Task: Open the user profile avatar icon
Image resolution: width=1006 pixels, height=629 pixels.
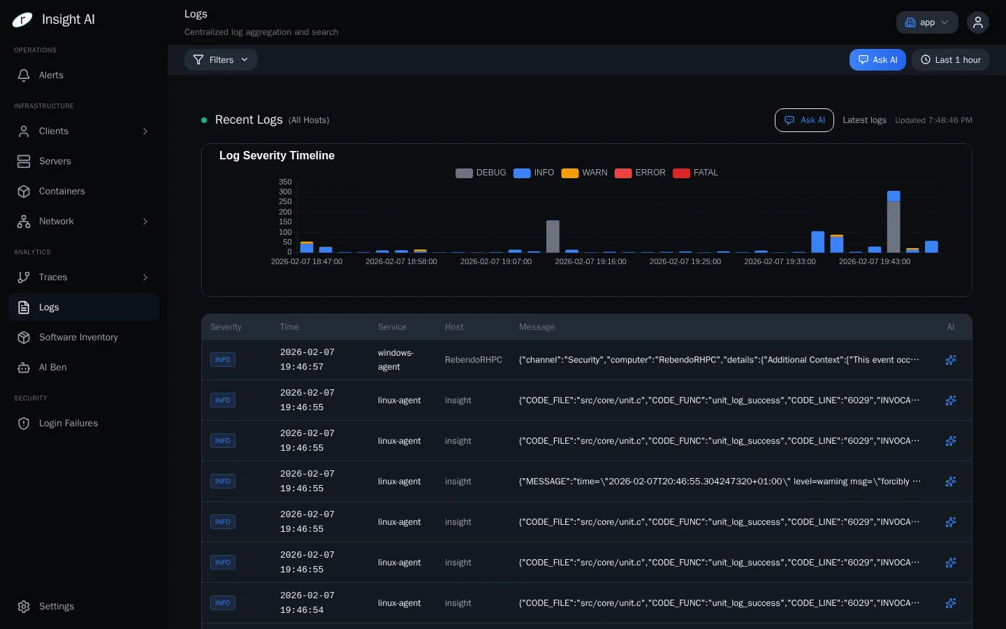Action: (x=978, y=22)
